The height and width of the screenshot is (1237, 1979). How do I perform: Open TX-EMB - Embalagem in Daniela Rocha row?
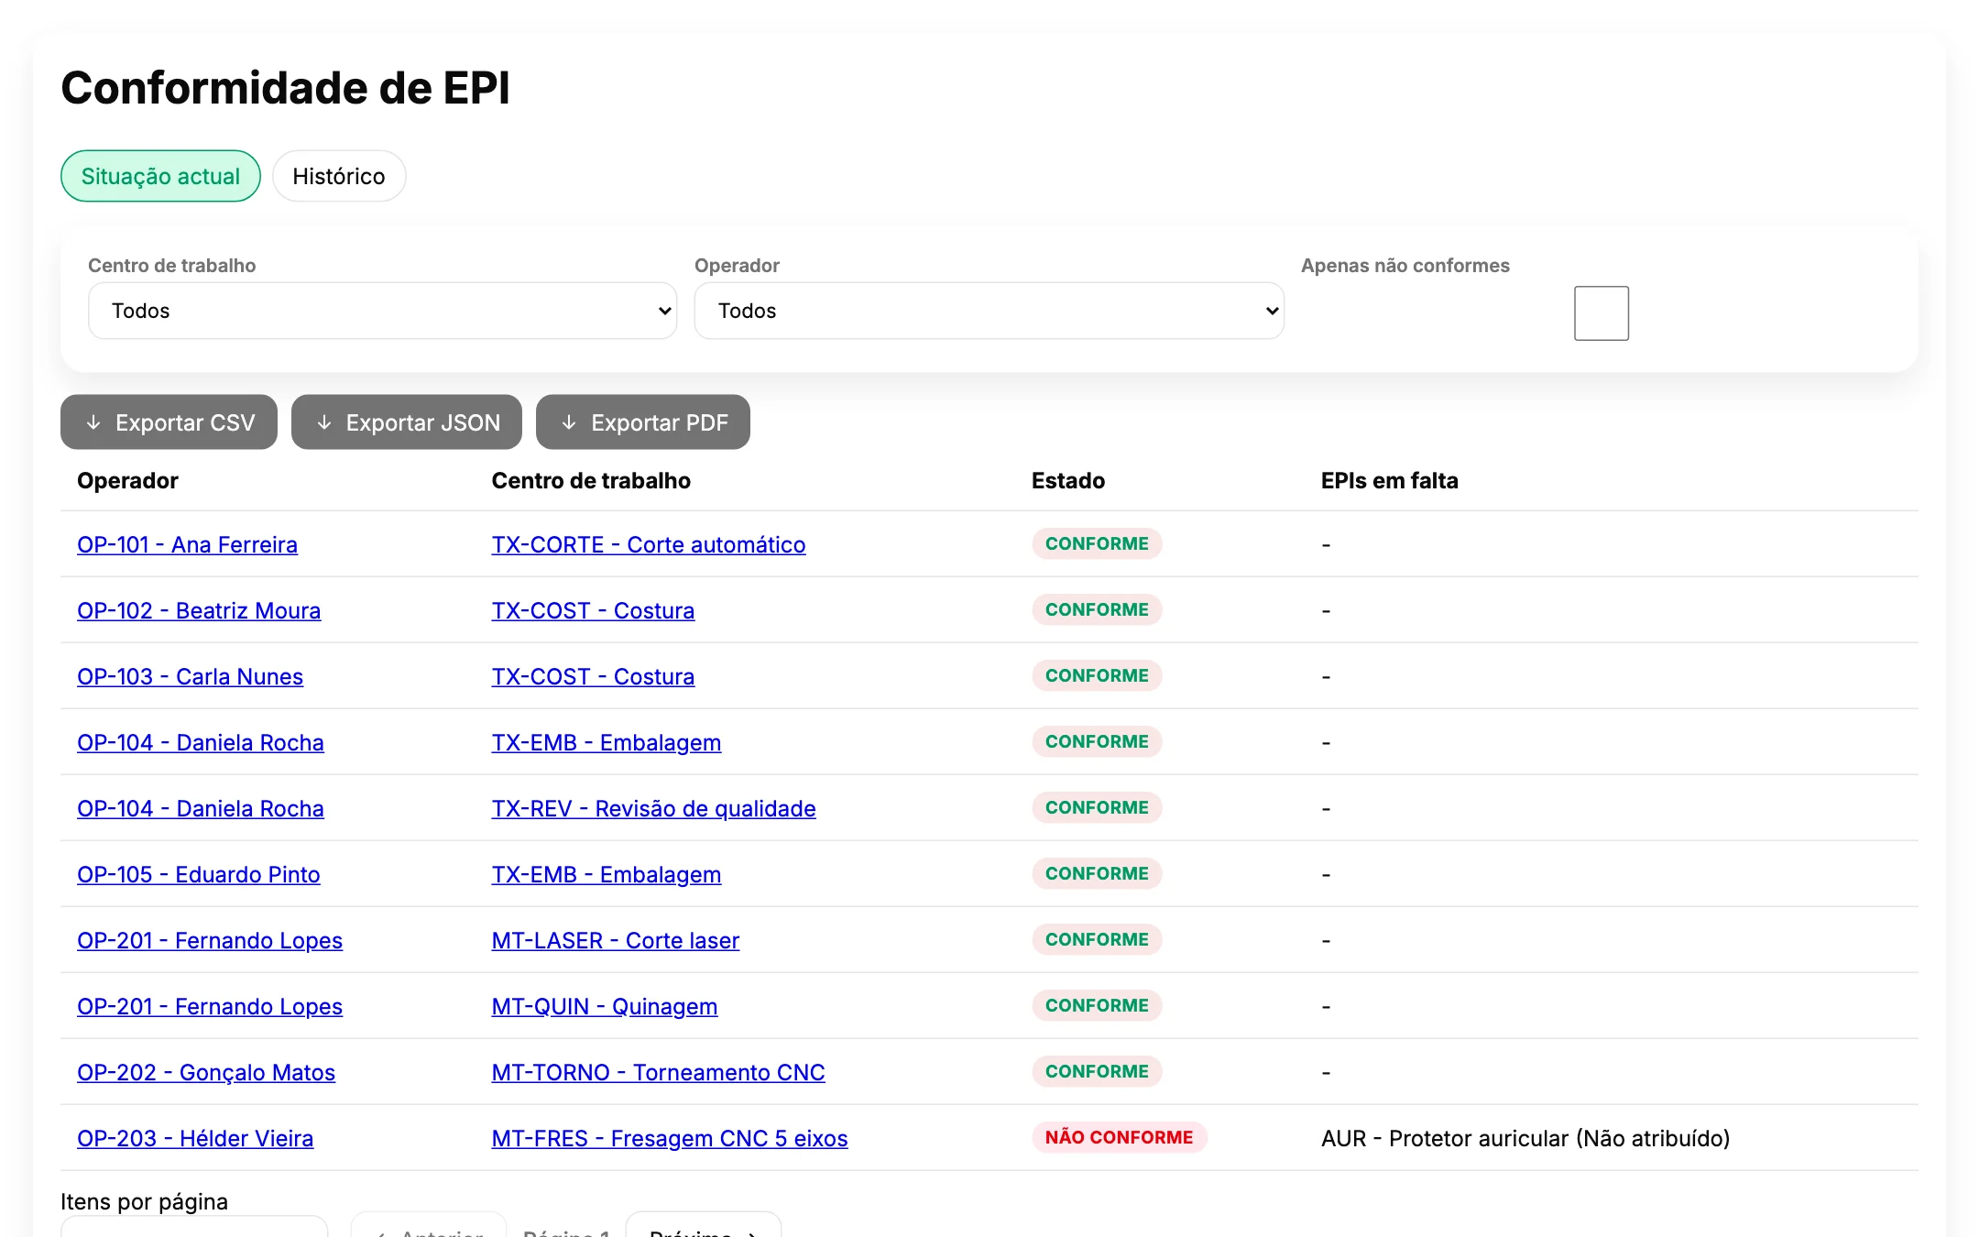pos(607,742)
